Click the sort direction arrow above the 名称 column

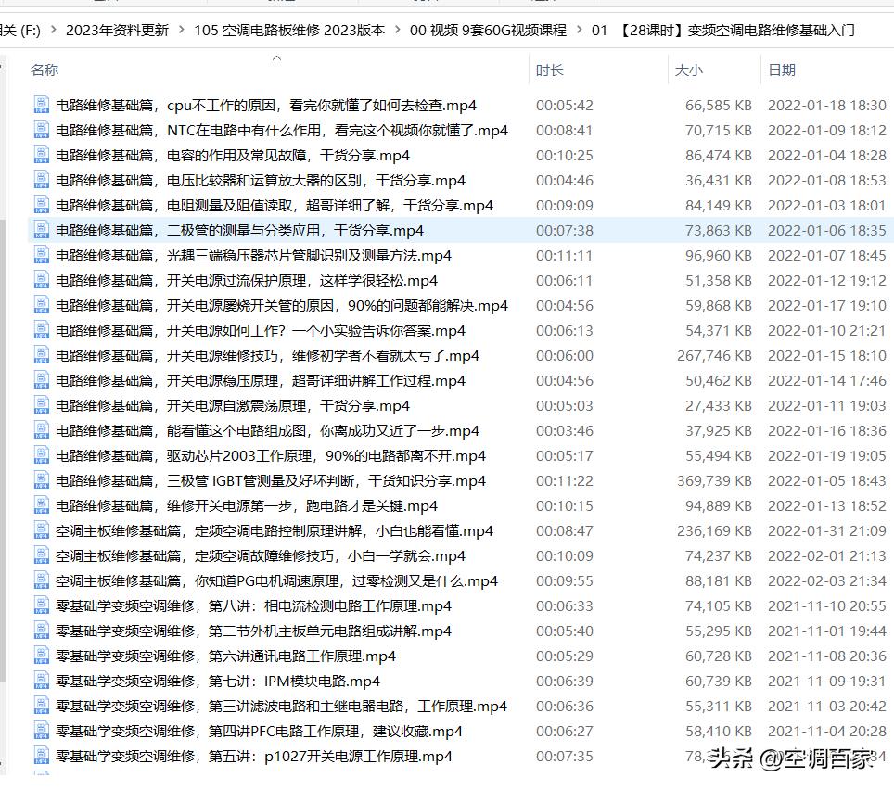pos(276,57)
